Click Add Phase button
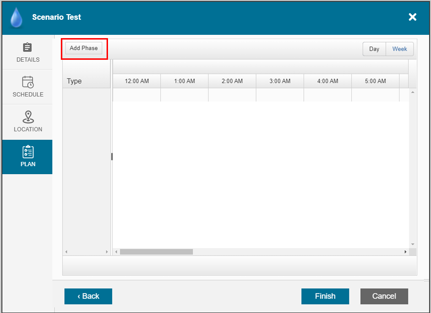 pos(83,48)
